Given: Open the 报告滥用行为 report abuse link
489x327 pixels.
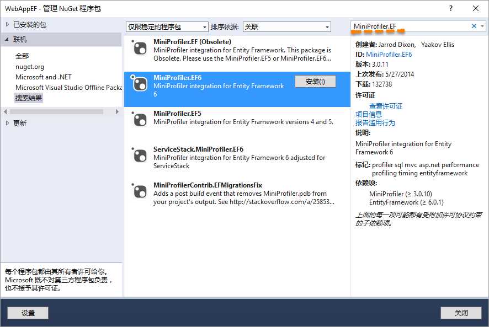Looking at the screenshot, I should click(x=375, y=123).
